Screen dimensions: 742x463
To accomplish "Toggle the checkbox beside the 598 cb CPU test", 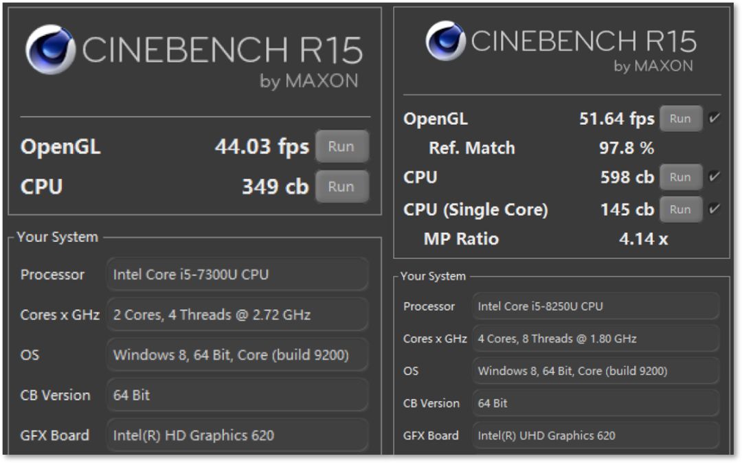I will click(x=715, y=177).
